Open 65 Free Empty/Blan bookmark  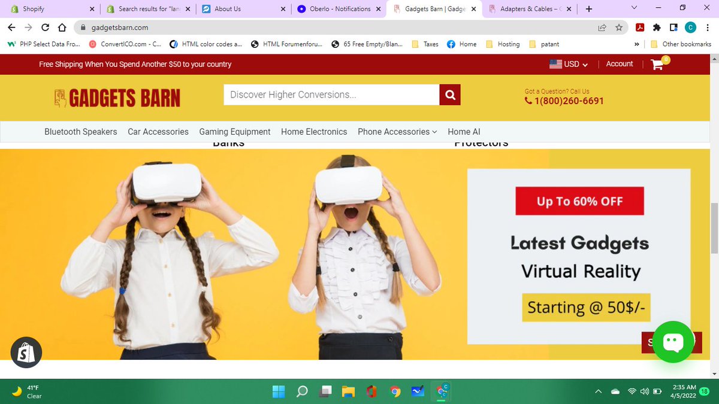tap(367, 44)
